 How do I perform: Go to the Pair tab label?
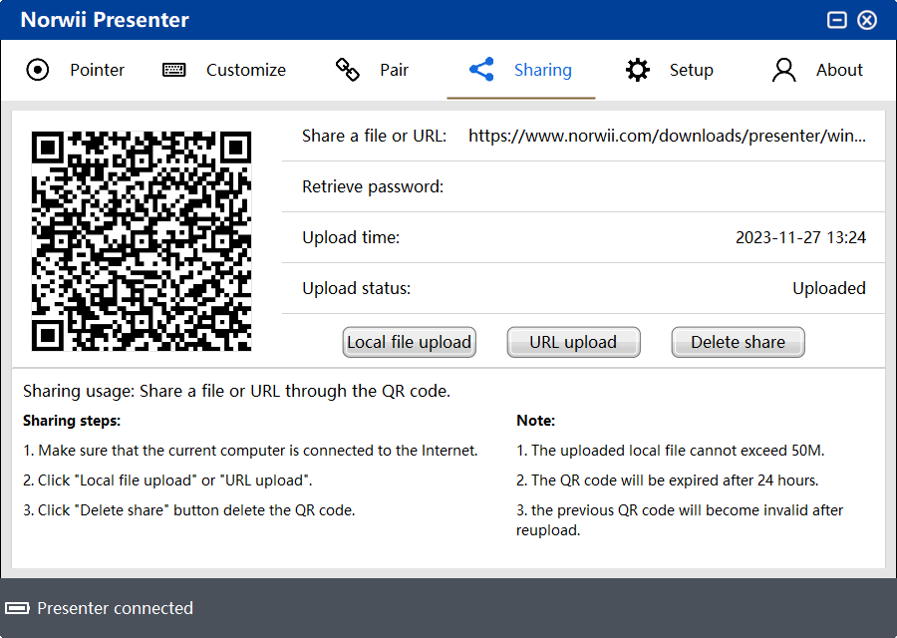[x=394, y=70]
